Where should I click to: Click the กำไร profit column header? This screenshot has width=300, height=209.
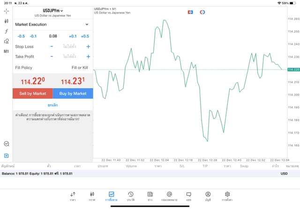pos(275,166)
